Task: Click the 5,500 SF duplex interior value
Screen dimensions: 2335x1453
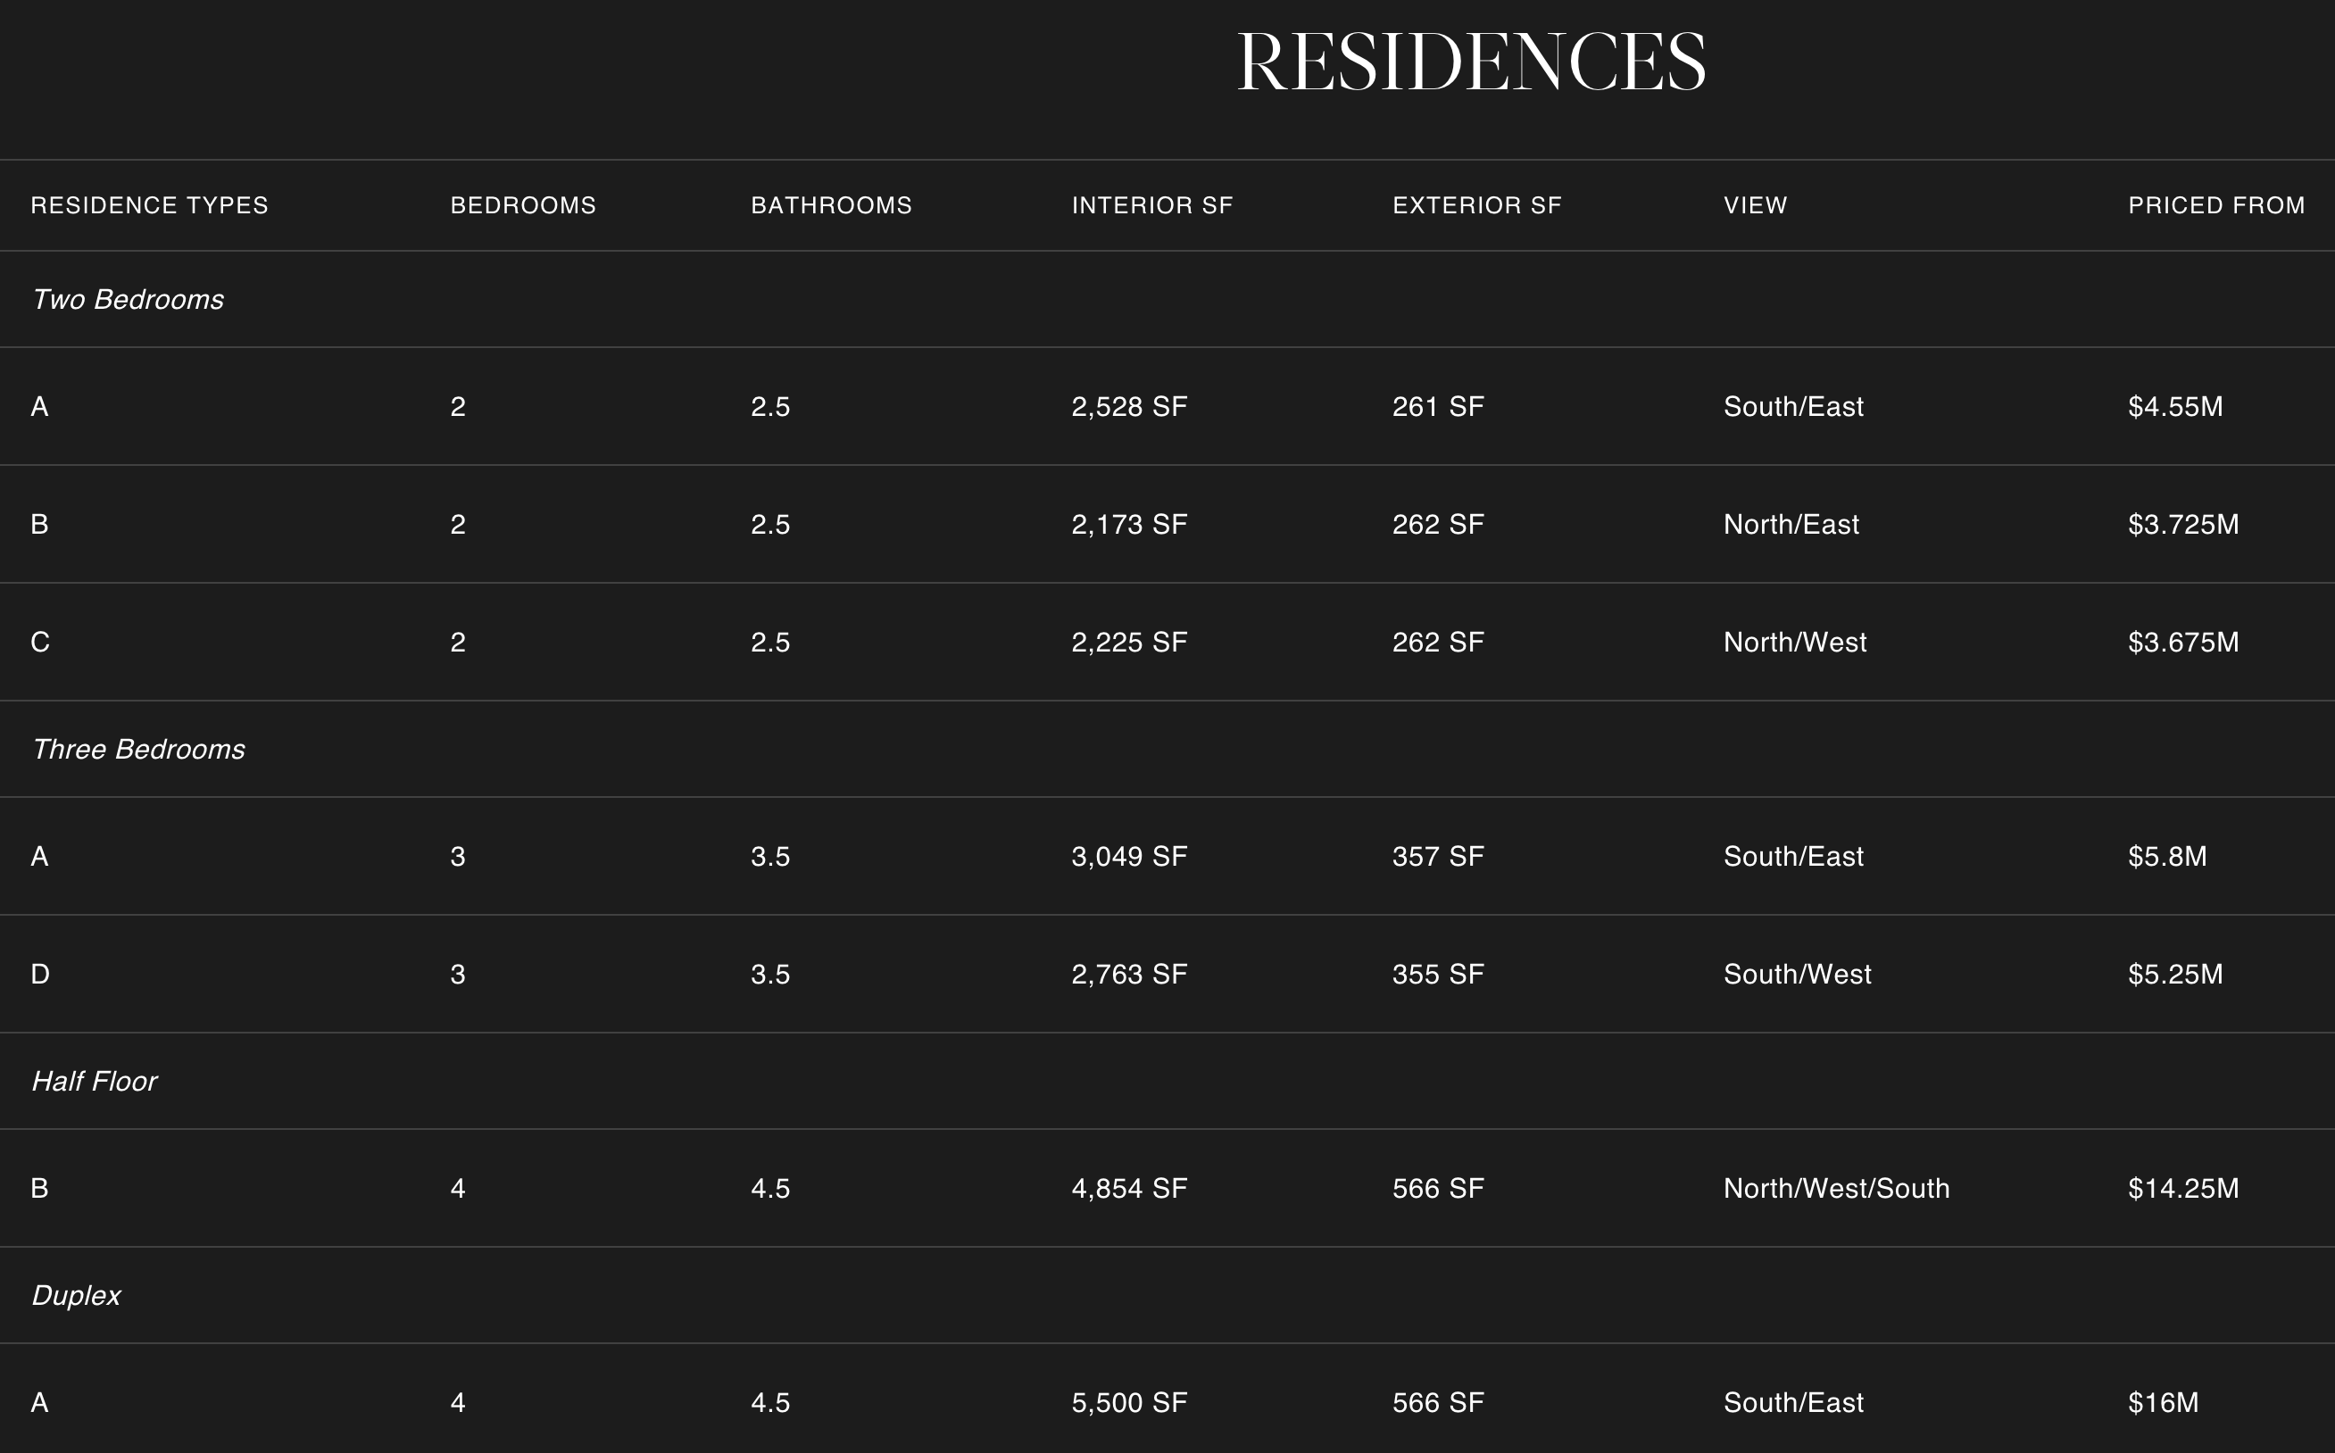Action: pyautogui.click(x=1128, y=1403)
